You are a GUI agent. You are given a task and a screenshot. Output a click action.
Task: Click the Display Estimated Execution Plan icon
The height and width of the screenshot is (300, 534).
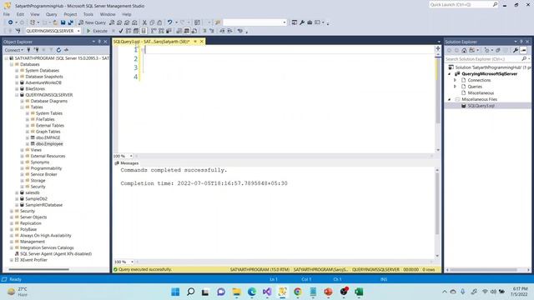(x=128, y=31)
